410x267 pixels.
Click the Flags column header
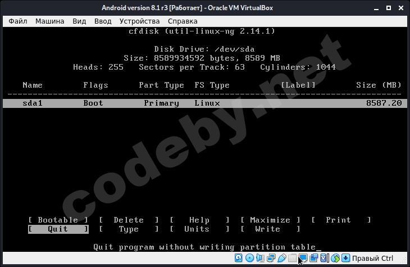95,85
